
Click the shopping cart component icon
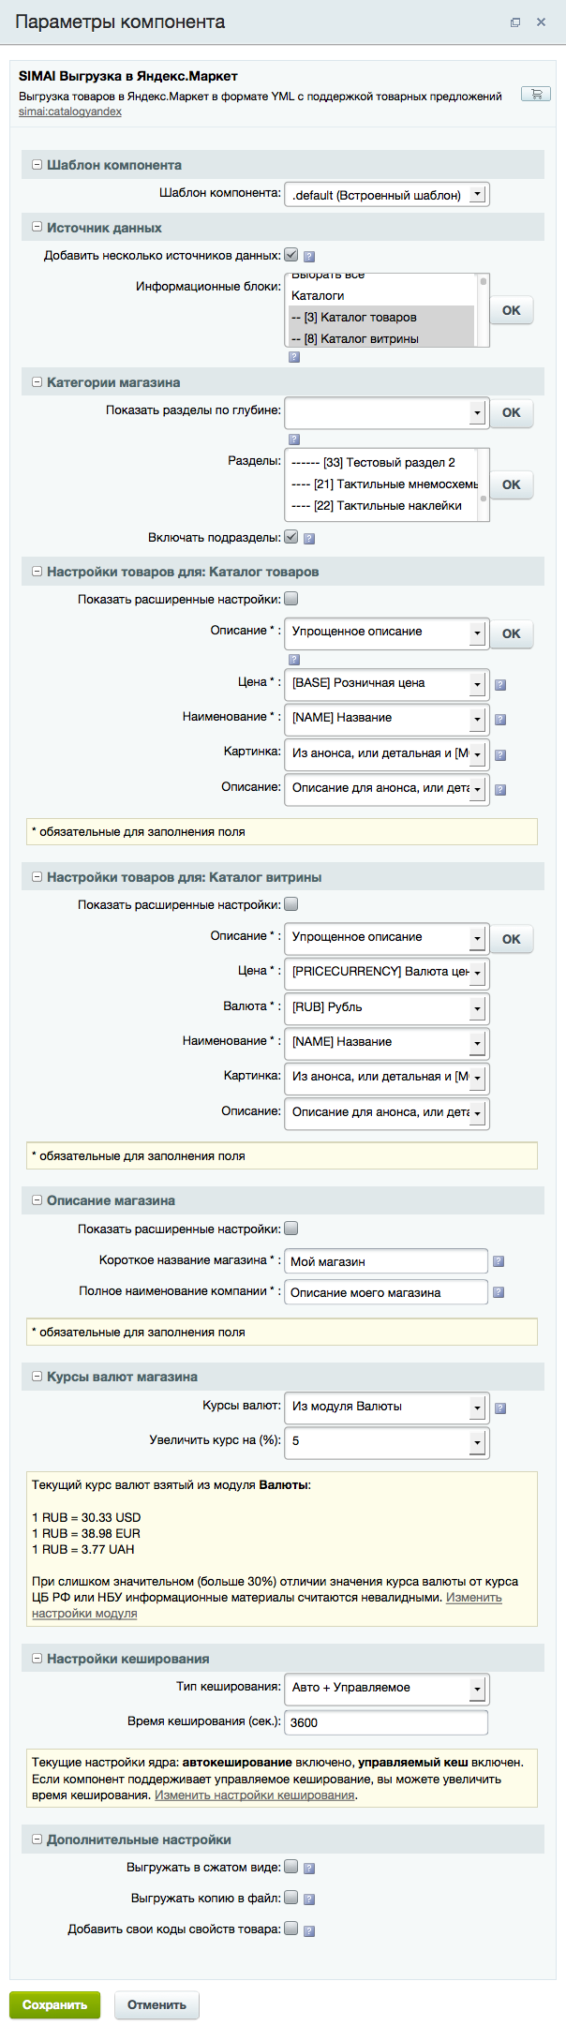536,94
